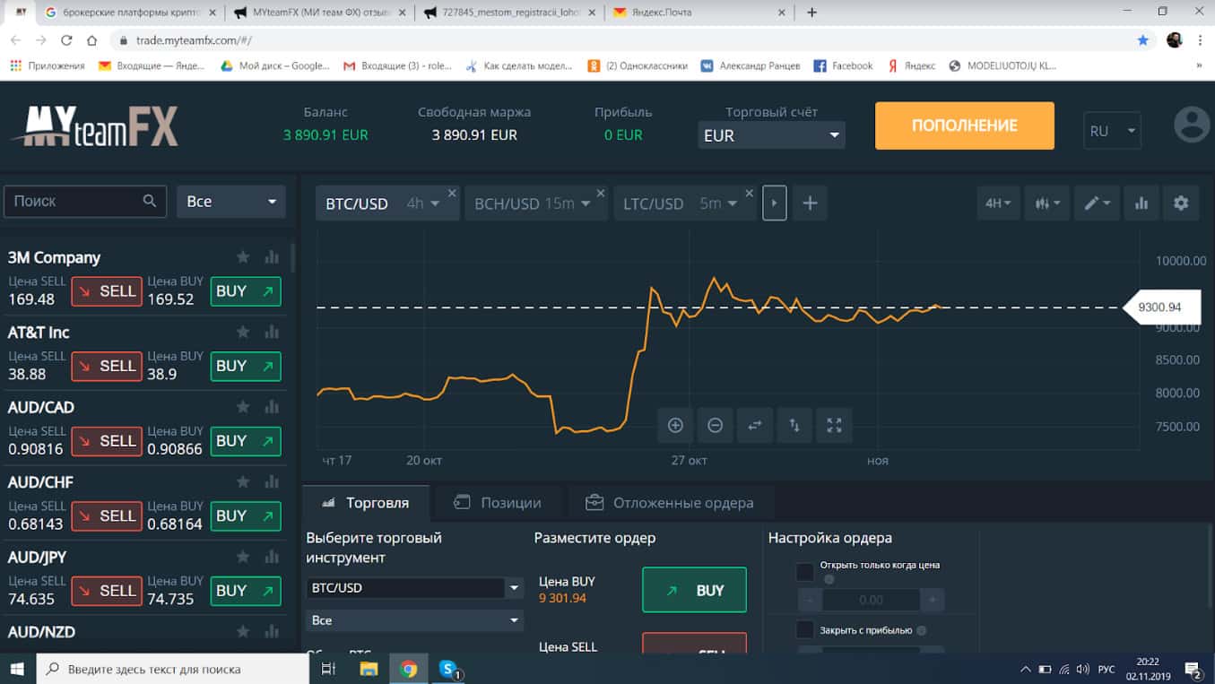This screenshot has width=1215, height=684.
Task: Click the indicators bar-chart icon in chart toolbar
Action: coord(1141,203)
